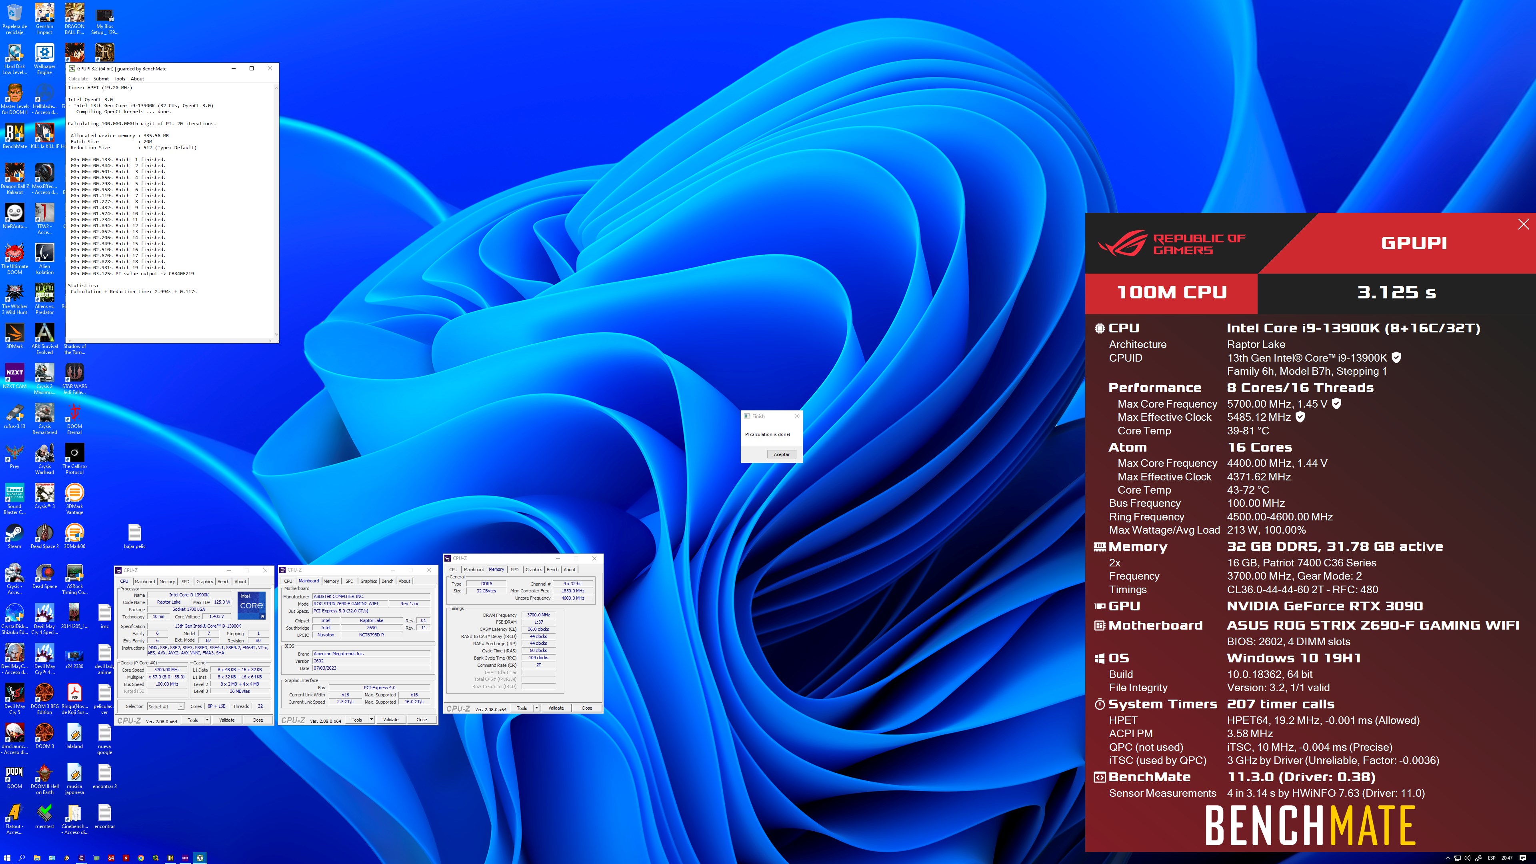1536x864 pixels.
Task: Expand Tools arrow in CPU-Z Memory window
Action: point(537,708)
